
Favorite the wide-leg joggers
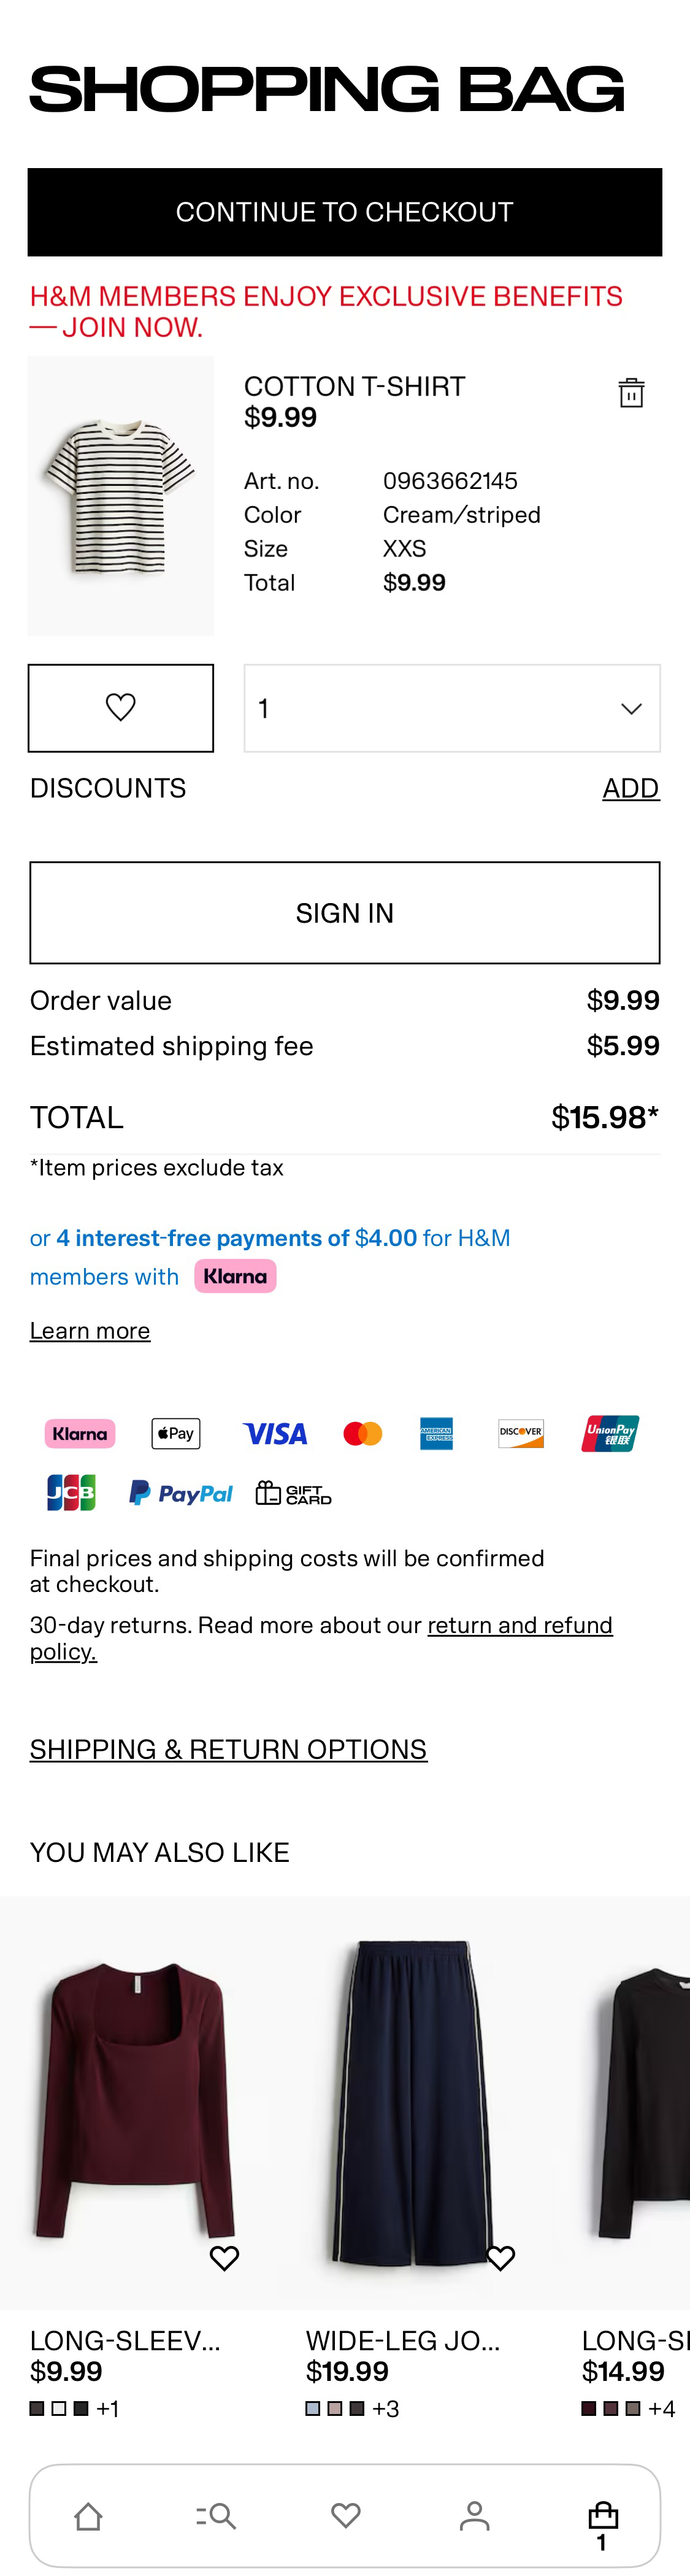pos(500,2258)
